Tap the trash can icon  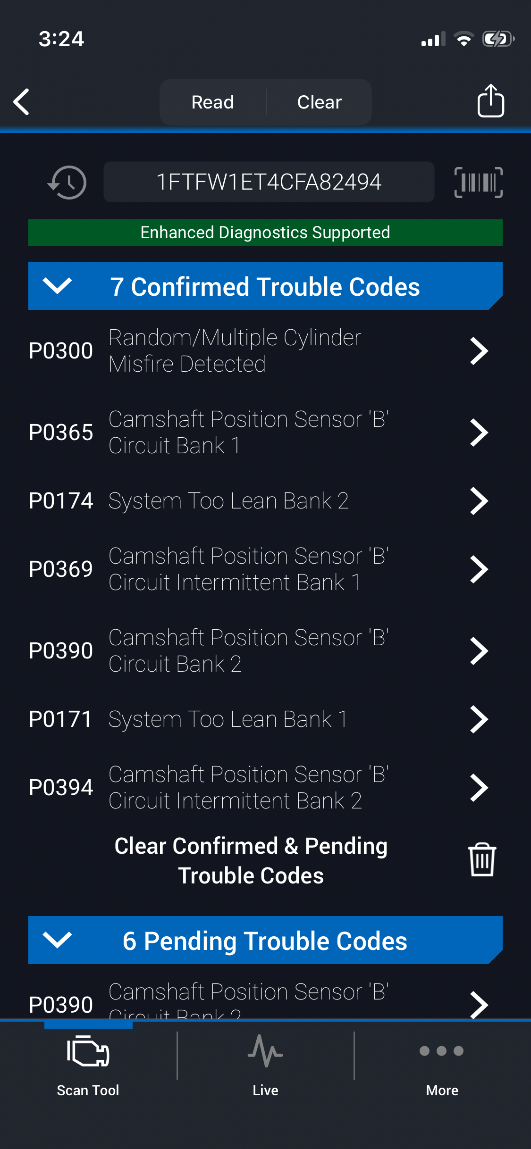(x=481, y=859)
